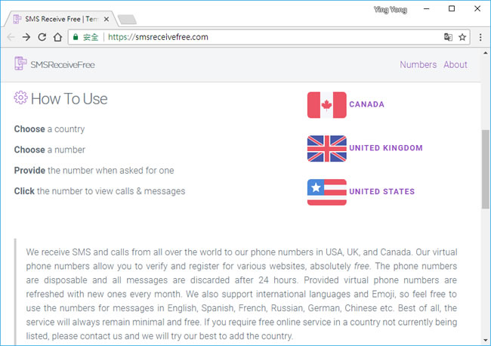Open the Numbers navigation link
This screenshot has height=346, width=491.
[418, 64]
